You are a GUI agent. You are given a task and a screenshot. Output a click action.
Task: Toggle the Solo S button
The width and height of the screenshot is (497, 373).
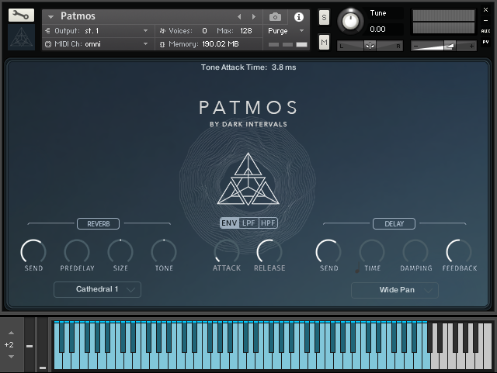tap(324, 17)
